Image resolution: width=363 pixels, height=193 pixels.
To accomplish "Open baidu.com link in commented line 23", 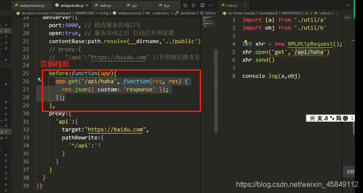I will 119,57.
